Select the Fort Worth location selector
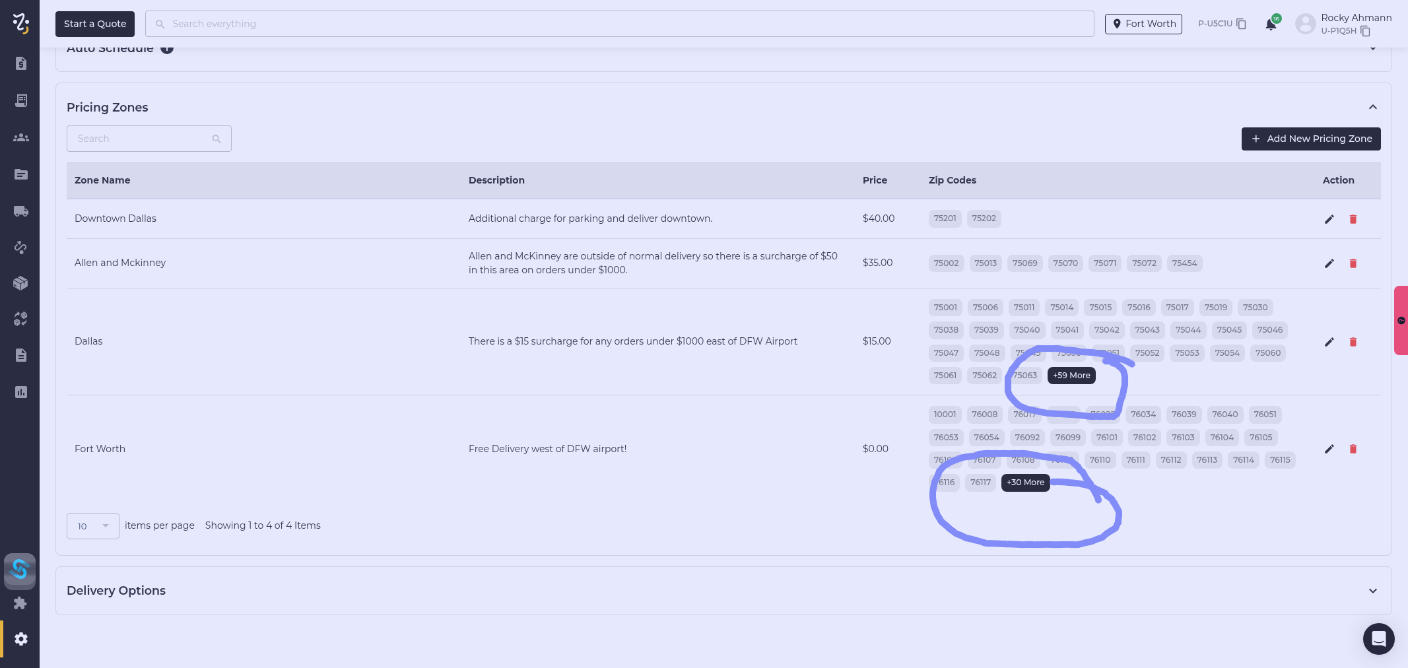1408x668 pixels. click(1143, 24)
